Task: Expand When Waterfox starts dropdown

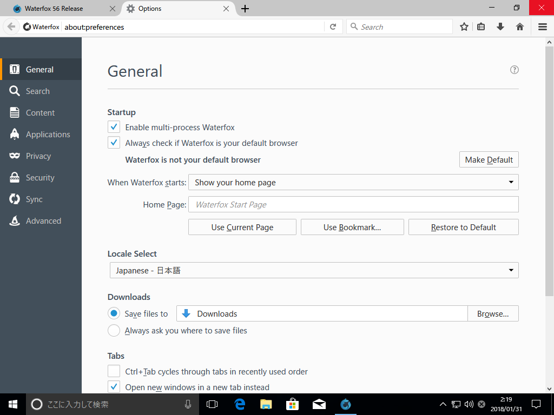Action: tap(353, 182)
